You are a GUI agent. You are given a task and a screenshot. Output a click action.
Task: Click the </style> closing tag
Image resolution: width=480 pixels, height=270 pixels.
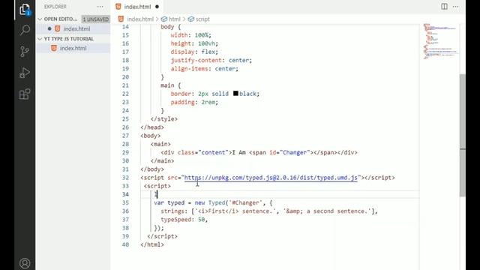[x=164, y=118]
